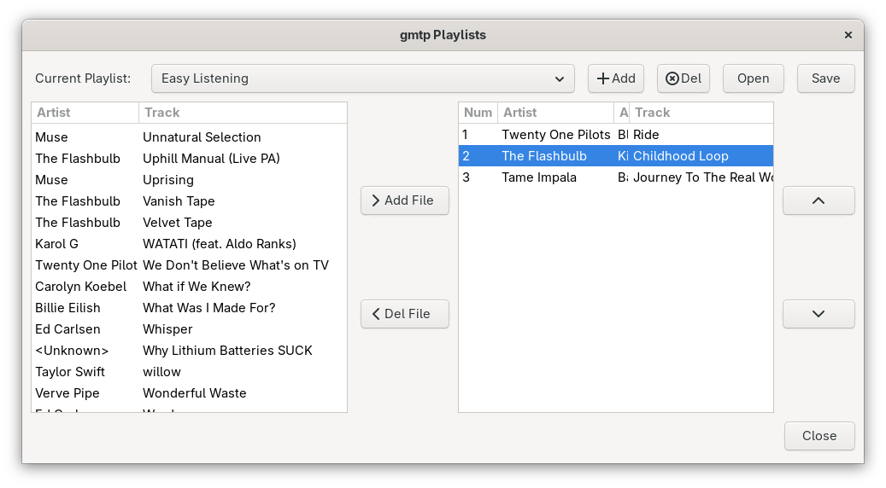Click the plus Add playlist button
This screenshot has width=886, height=488.
click(616, 78)
